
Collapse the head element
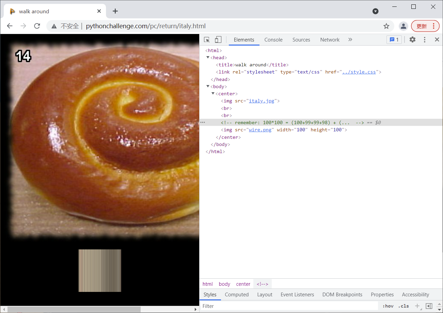pyautogui.click(x=208, y=57)
